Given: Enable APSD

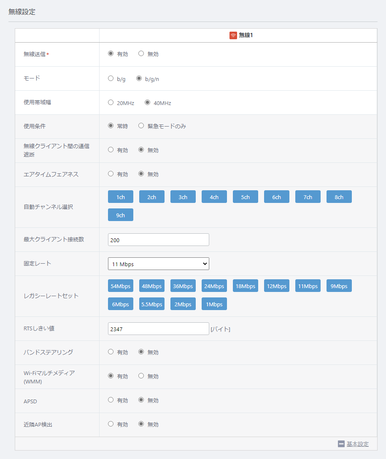Looking at the screenshot, I should point(111,400).
